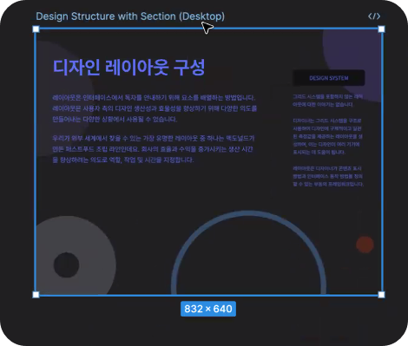Click the bottom-left selection handle
This screenshot has width=408, height=346.
pos(36,295)
